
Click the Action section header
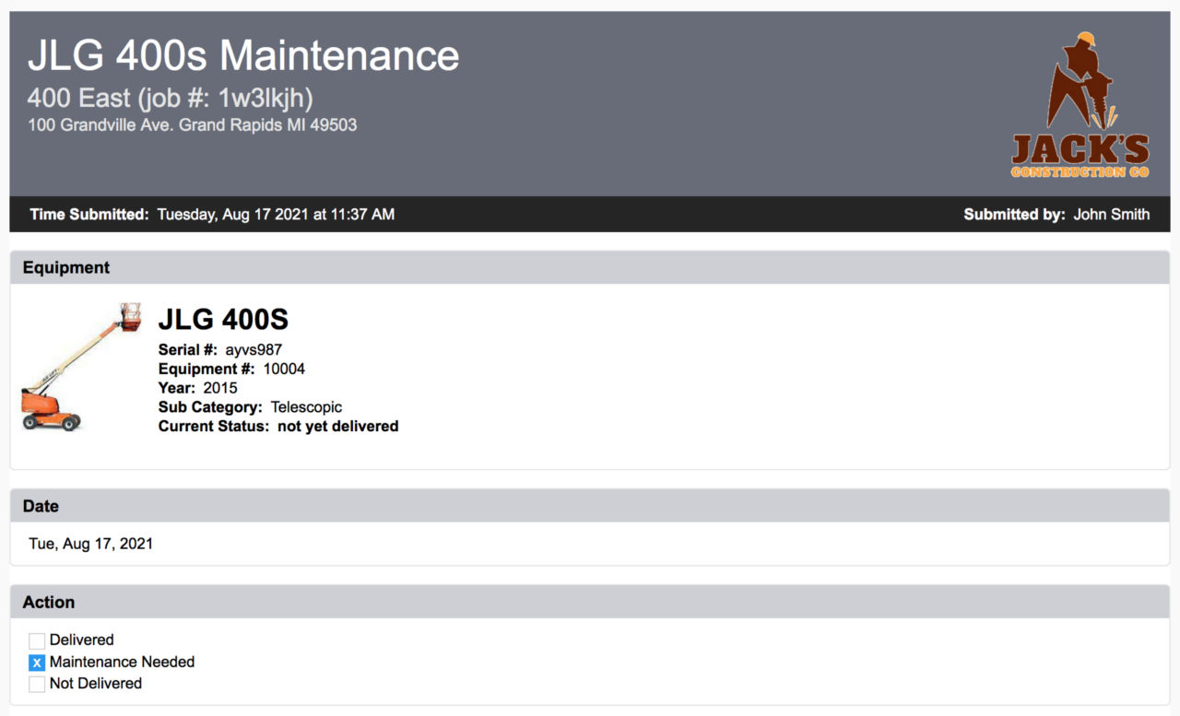coord(590,602)
